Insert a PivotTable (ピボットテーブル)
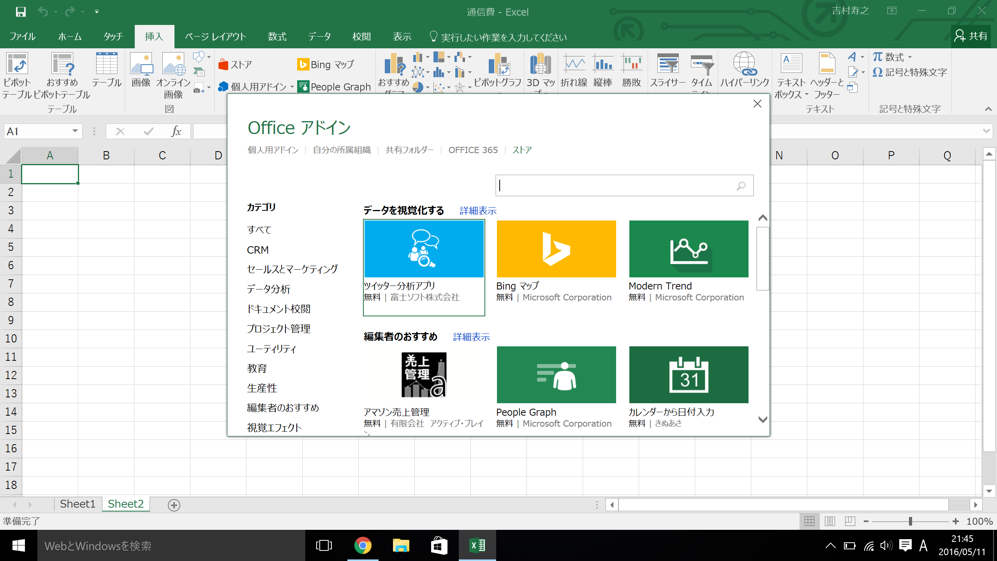 (17, 76)
